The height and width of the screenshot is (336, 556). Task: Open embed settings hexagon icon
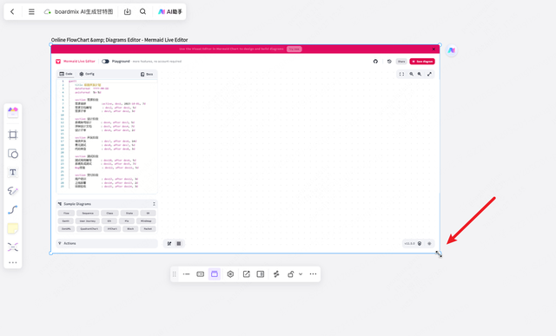click(230, 274)
